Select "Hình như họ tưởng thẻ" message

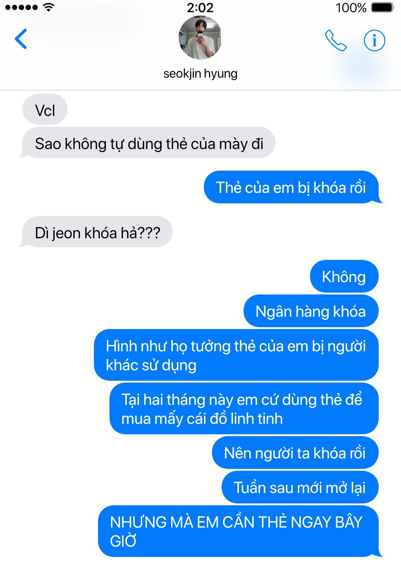(x=236, y=355)
